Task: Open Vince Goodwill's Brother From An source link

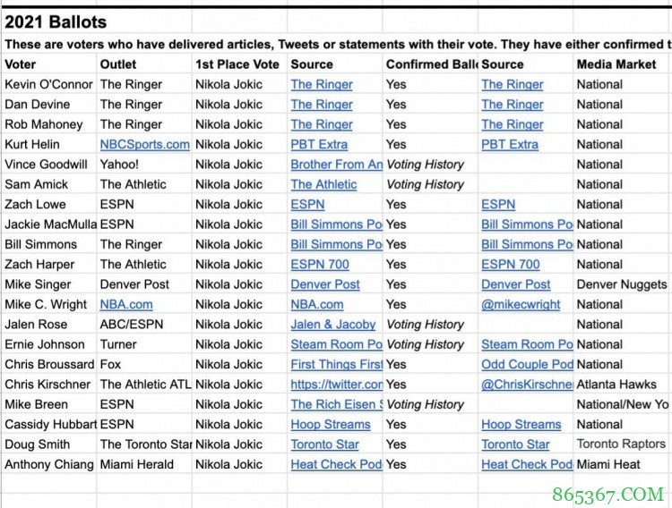Action: coord(336,165)
